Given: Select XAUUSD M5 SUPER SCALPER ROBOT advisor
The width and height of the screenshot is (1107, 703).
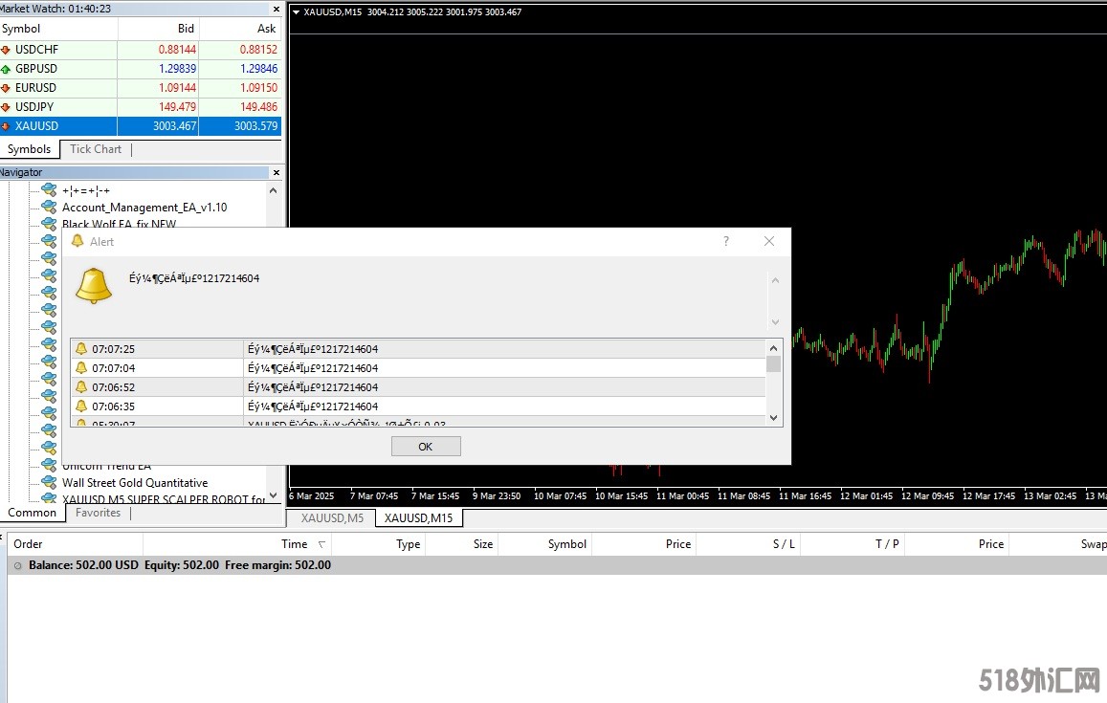Looking at the screenshot, I should click(163, 499).
